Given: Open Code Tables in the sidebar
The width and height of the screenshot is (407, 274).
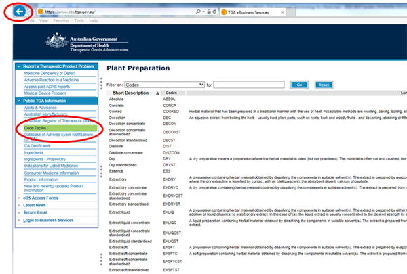Looking at the screenshot, I should point(37,127).
